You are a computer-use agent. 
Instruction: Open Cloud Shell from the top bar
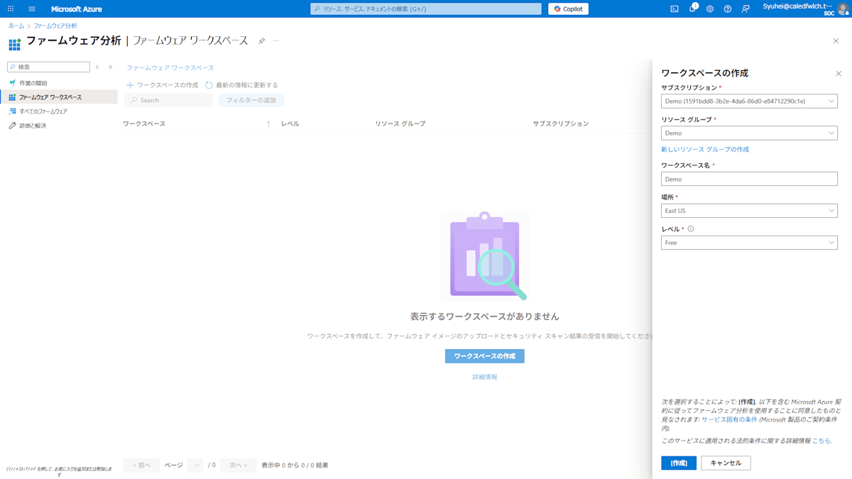(674, 9)
